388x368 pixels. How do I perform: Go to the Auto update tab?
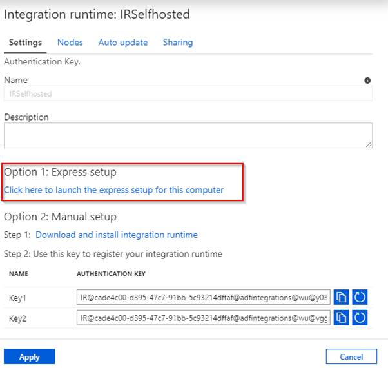pyautogui.click(x=122, y=43)
